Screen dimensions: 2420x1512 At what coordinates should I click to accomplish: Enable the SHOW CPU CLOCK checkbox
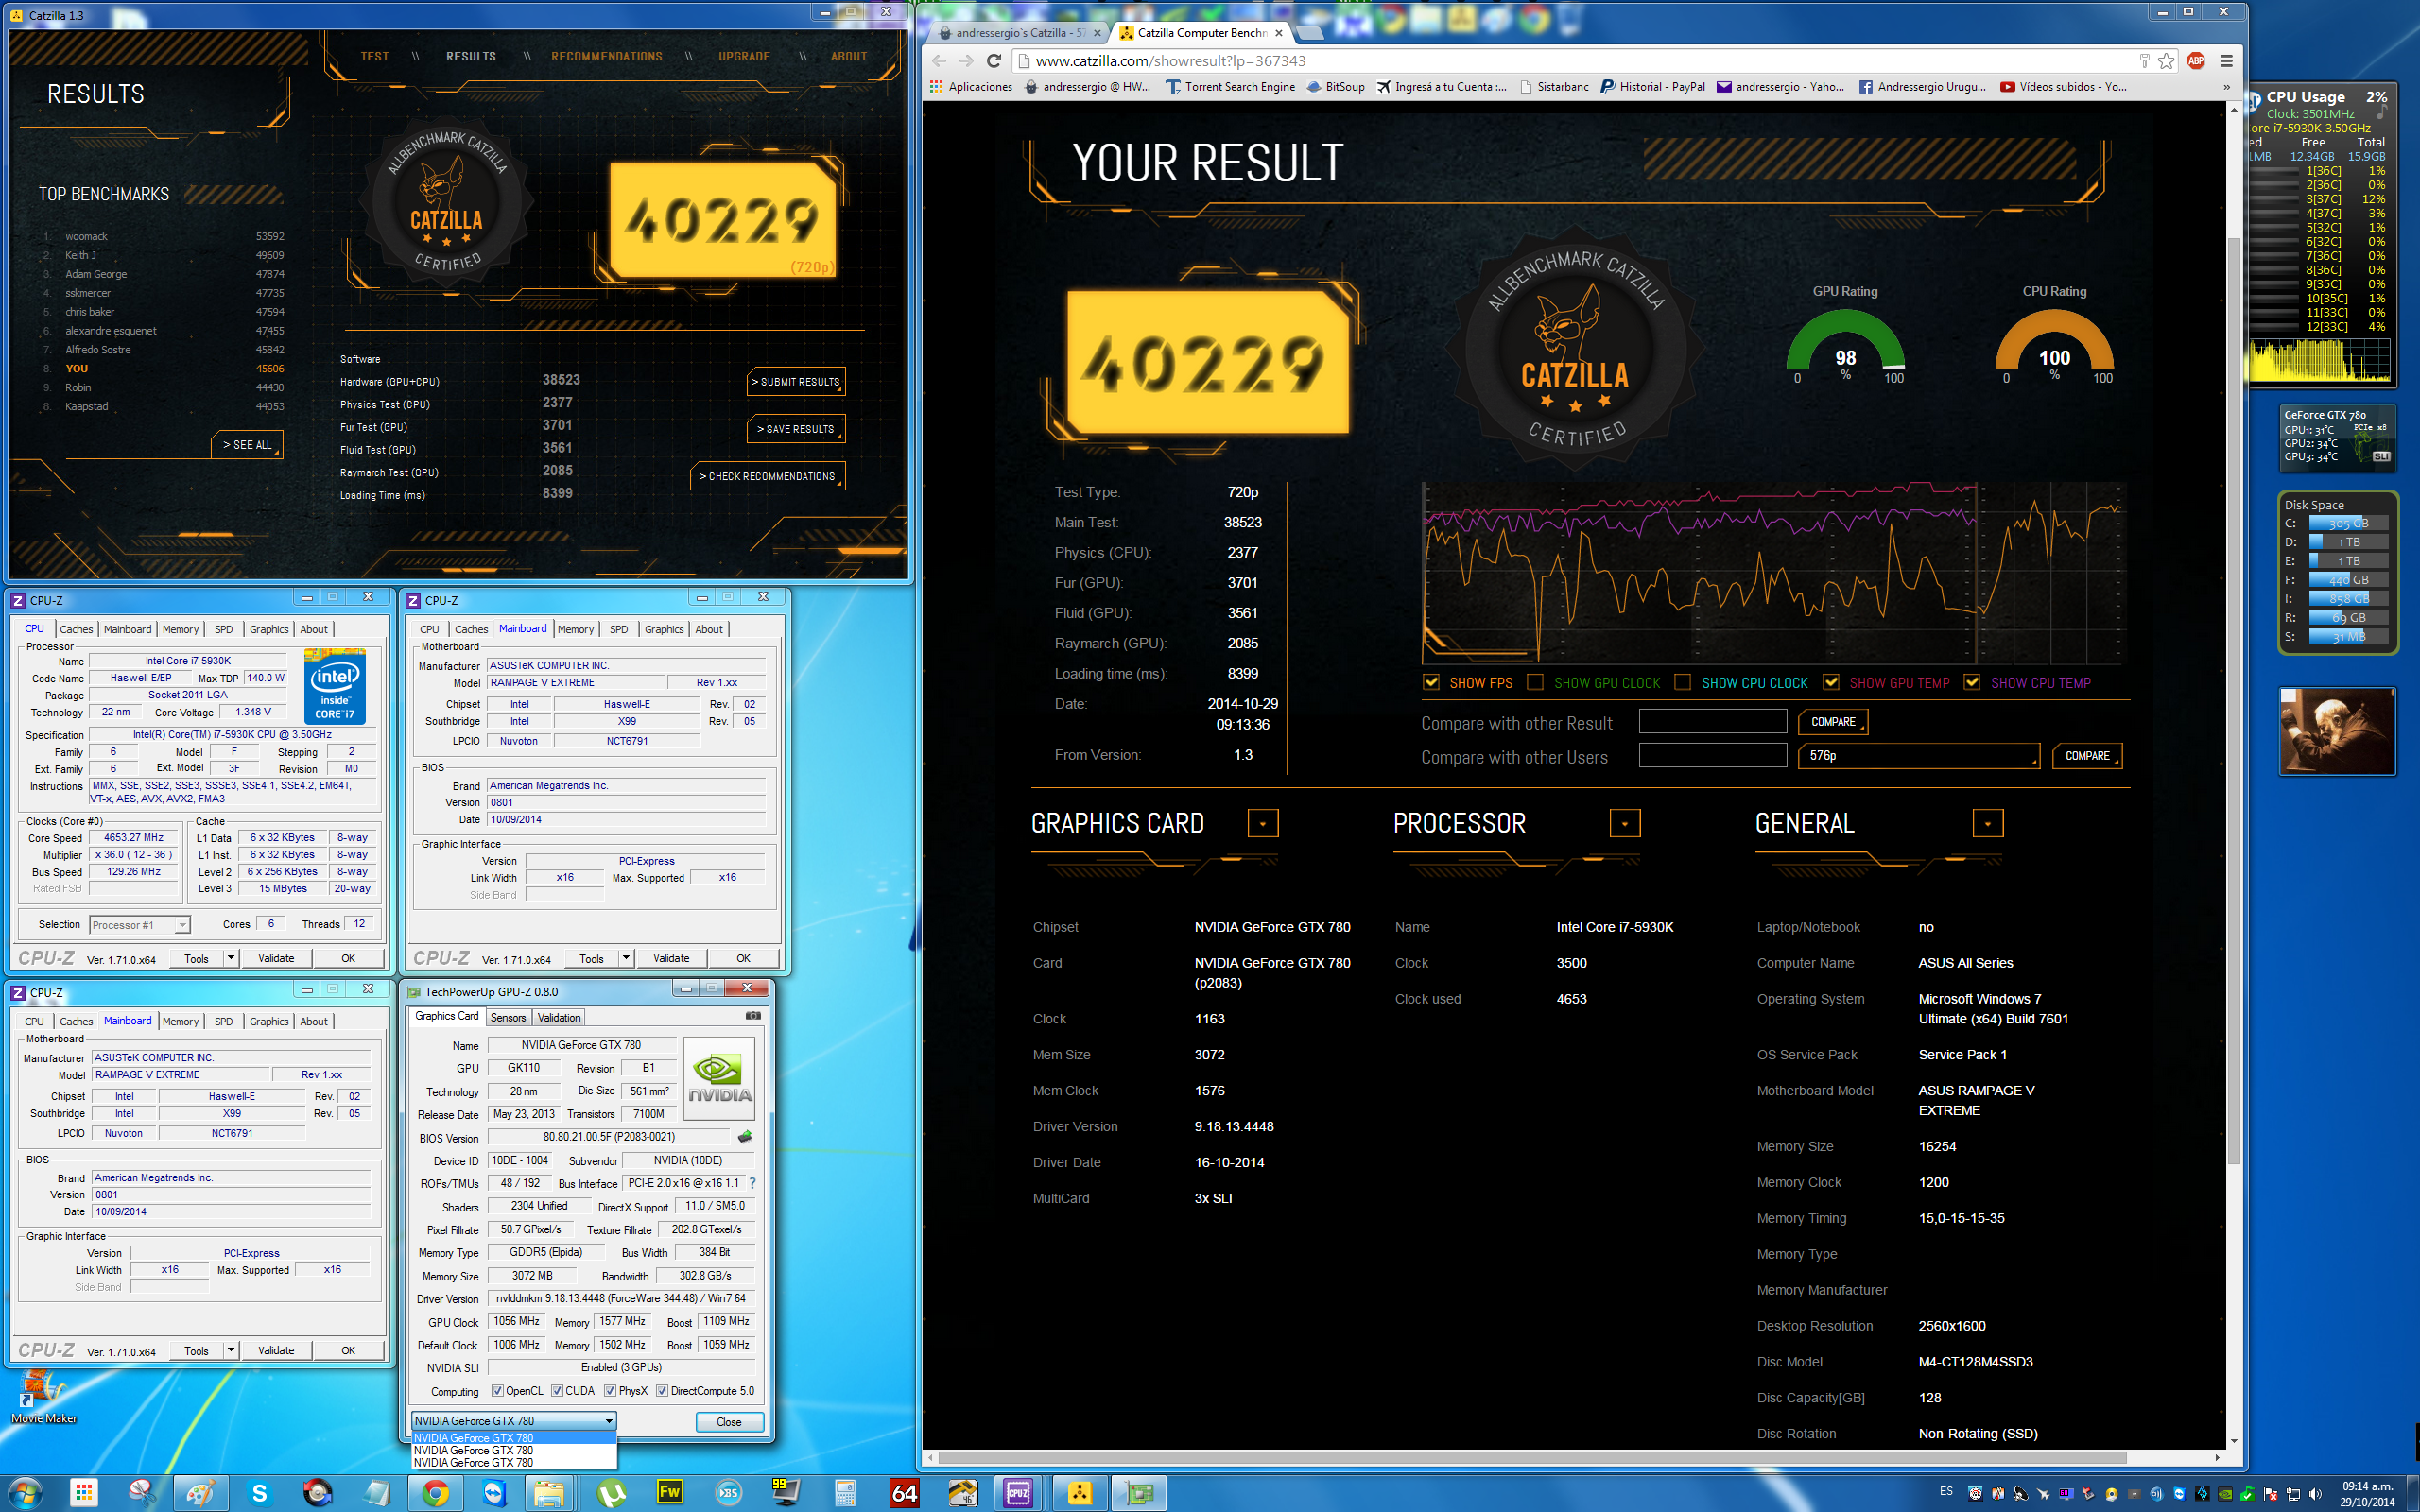pos(1683,682)
